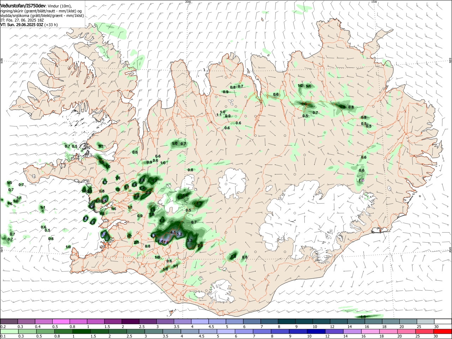Viewport: 452px width, 339px height.
Task: Click the '3.3' precipitation value on the map
Action: point(190,240)
